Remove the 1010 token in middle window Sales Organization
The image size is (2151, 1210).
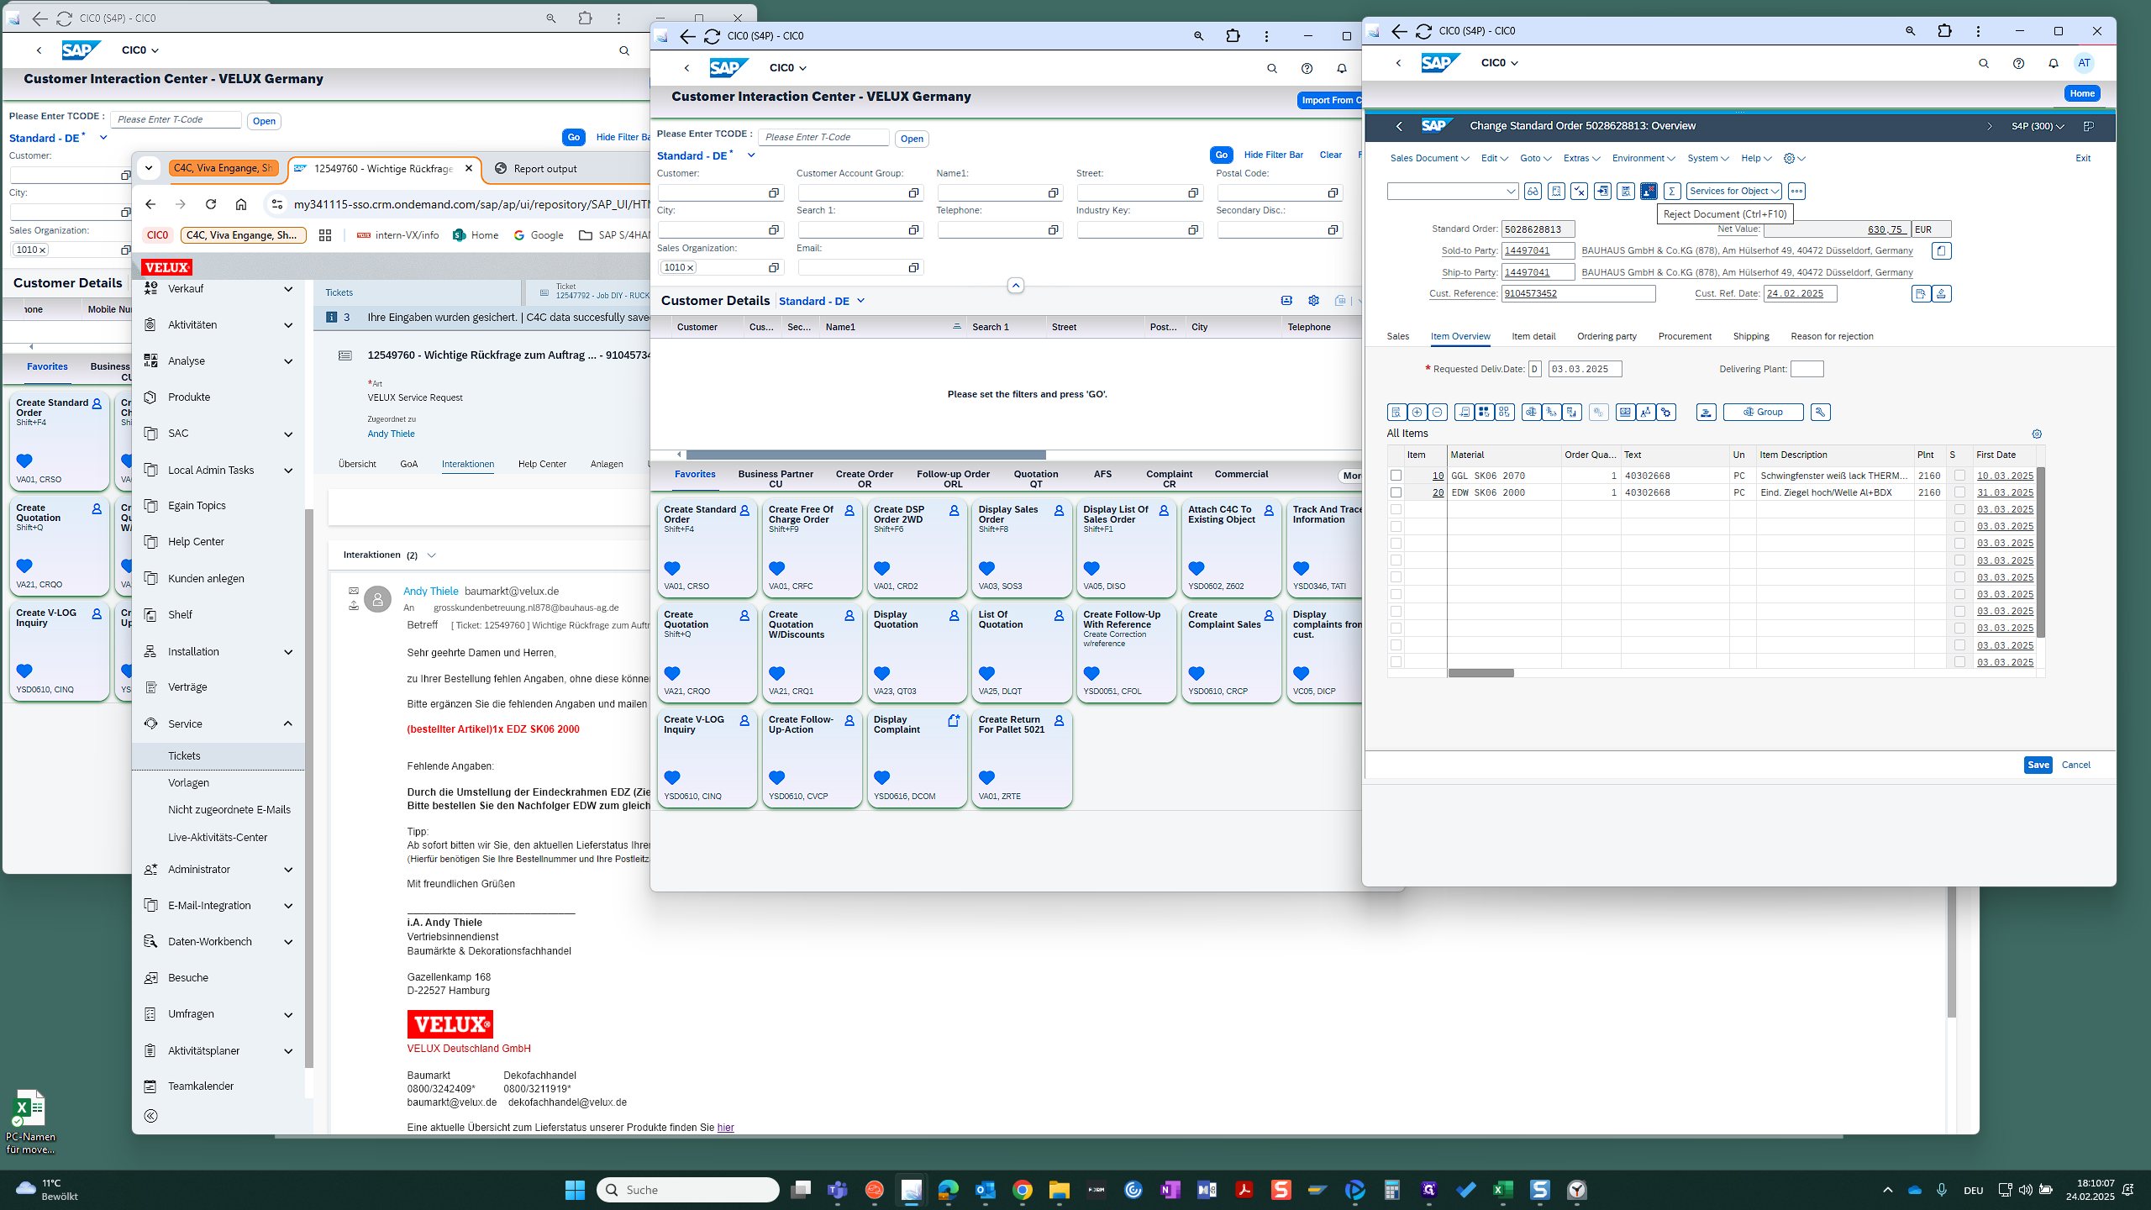(691, 267)
